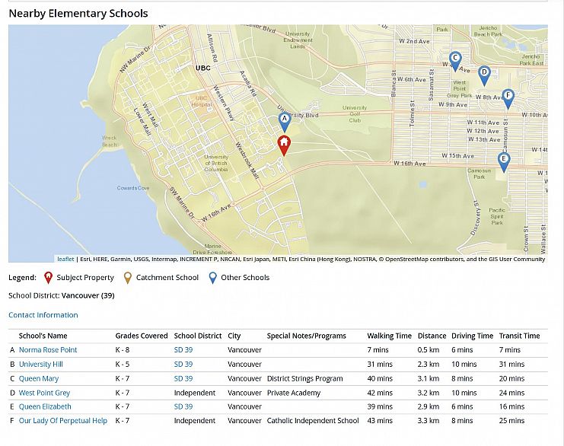Open the University Hill school link
Viewport: 564px width, 446px height.
coord(41,365)
